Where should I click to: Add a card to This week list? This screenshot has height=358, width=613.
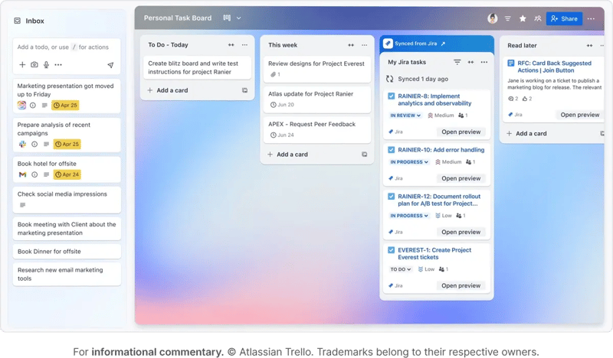point(288,155)
